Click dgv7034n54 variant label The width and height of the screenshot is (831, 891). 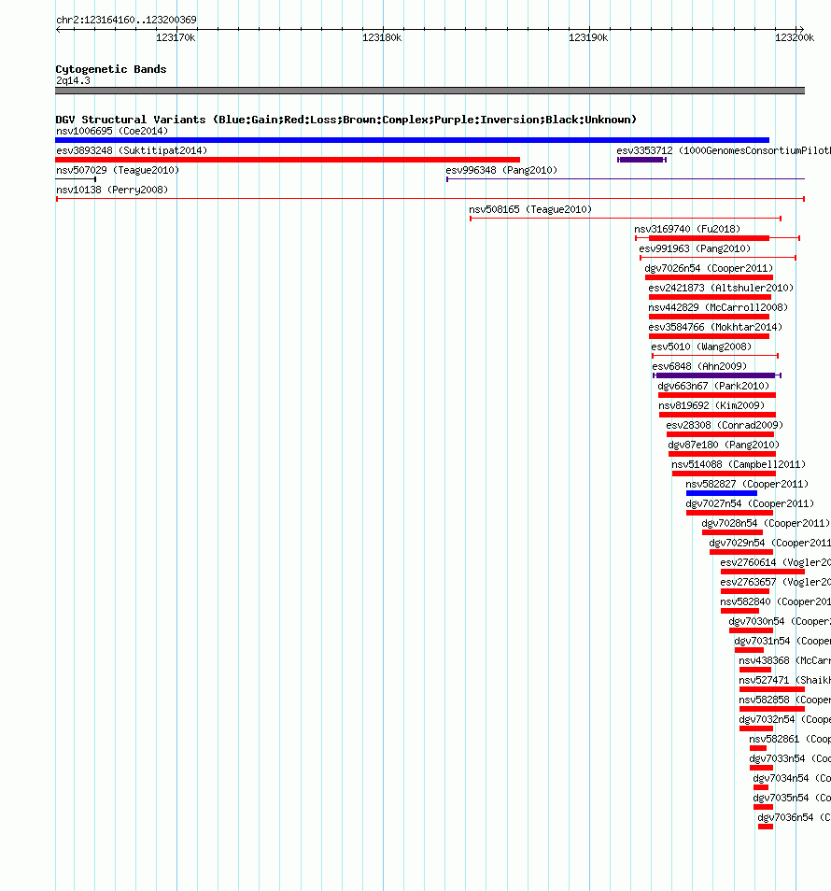792,778
